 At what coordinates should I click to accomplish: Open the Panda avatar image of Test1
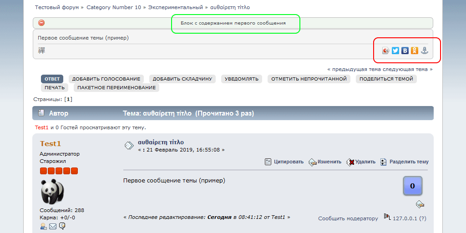click(52, 191)
